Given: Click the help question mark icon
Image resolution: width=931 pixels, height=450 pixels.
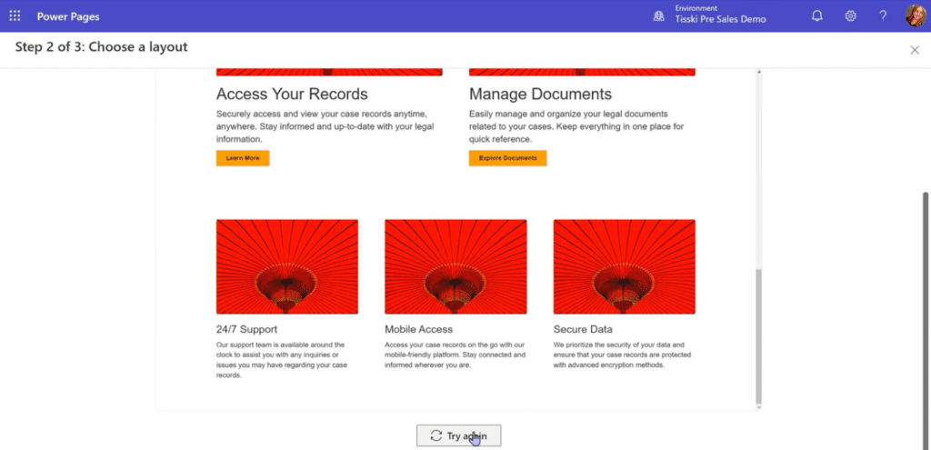Looking at the screenshot, I should [x=883, y=16].
